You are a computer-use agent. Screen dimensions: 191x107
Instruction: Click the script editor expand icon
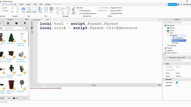(x=160, y=20)
